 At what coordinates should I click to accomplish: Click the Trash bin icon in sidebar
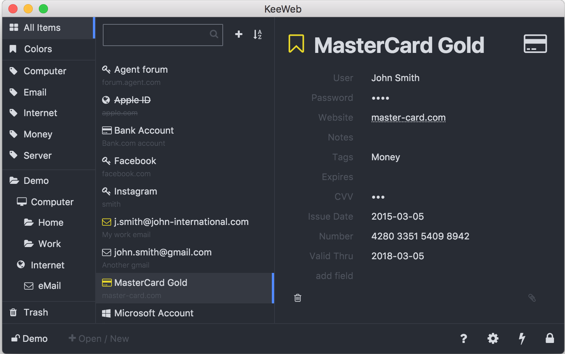[x=13, y=312]
